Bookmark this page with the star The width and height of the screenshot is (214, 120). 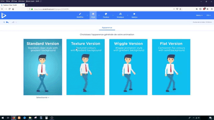180,9
